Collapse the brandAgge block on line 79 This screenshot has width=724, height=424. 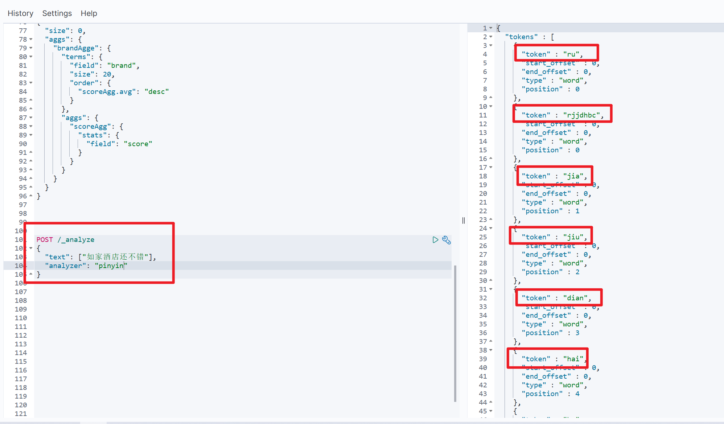click(31, 48)
